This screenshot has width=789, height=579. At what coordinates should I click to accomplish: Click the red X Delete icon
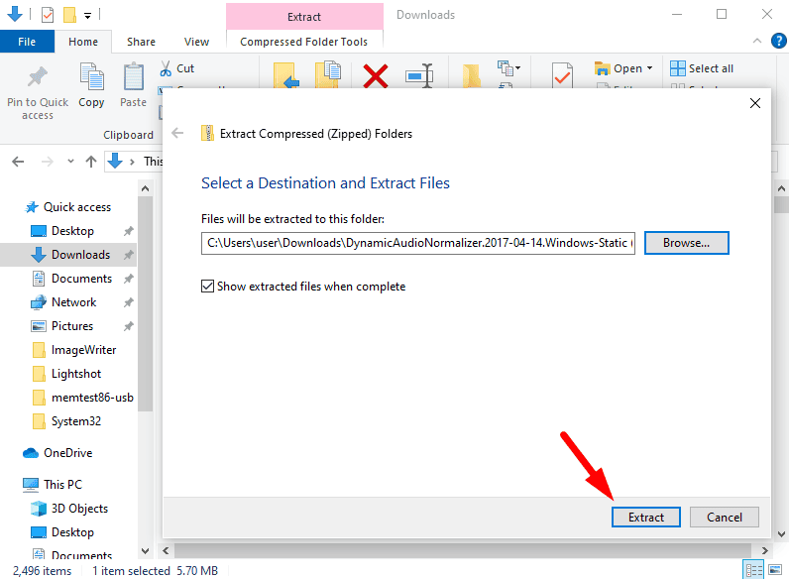point(376,76)
